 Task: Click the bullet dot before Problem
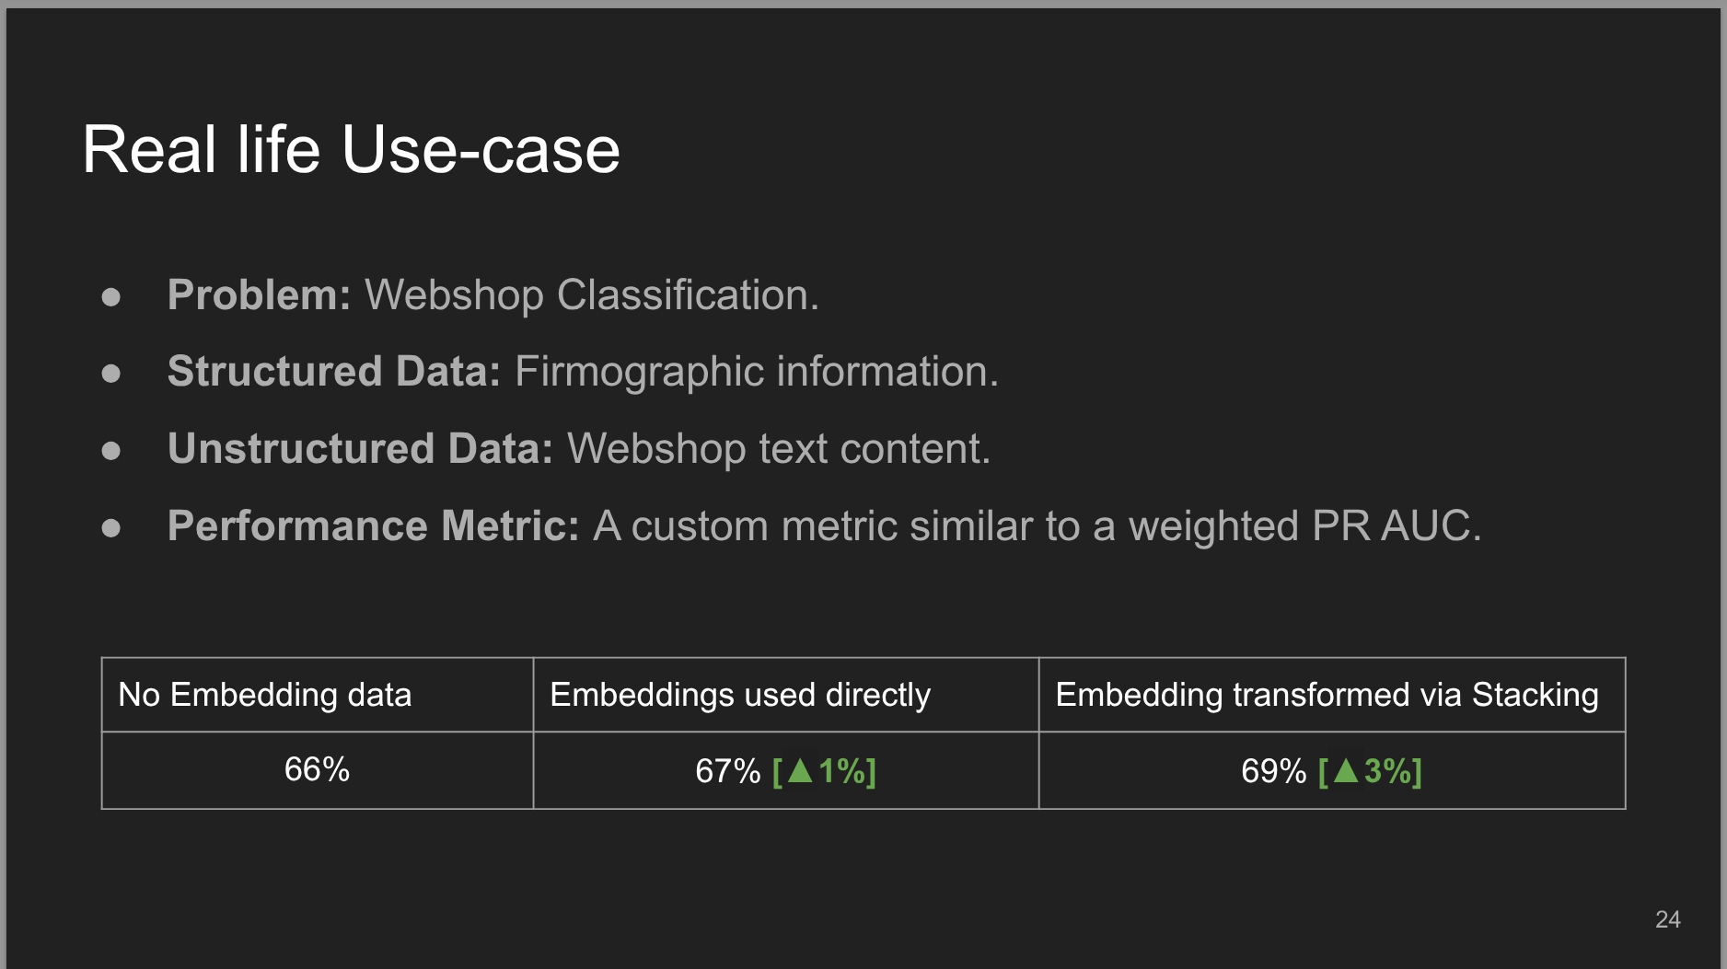click(x=111, y=296)
